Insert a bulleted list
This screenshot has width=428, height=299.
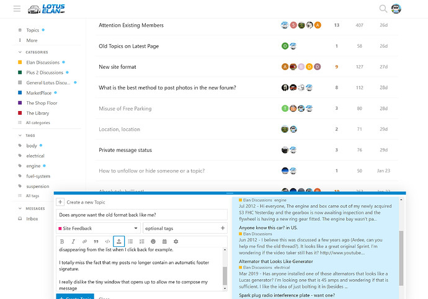pos(130,241)
